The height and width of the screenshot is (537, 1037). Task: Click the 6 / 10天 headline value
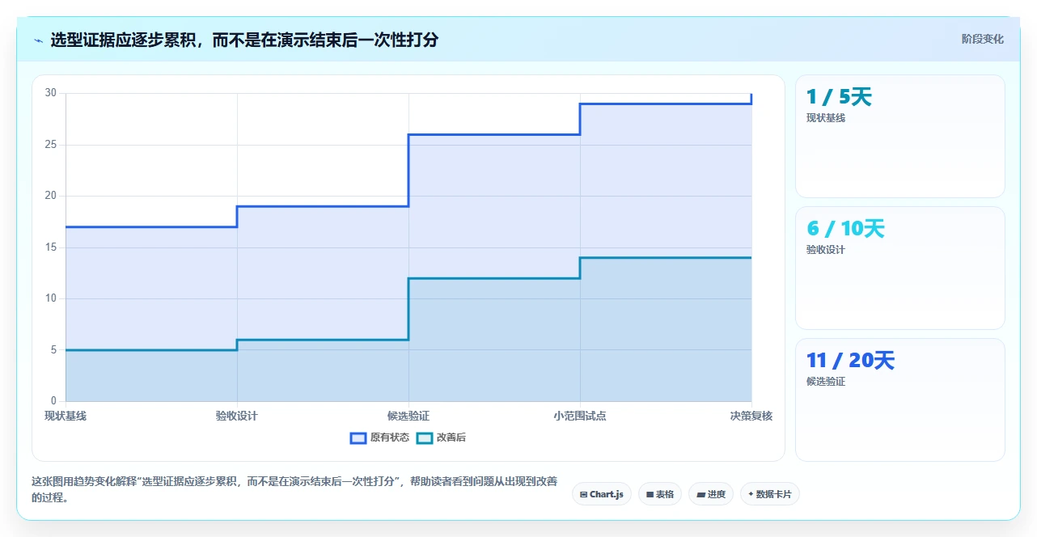click(x=845, y=229)
